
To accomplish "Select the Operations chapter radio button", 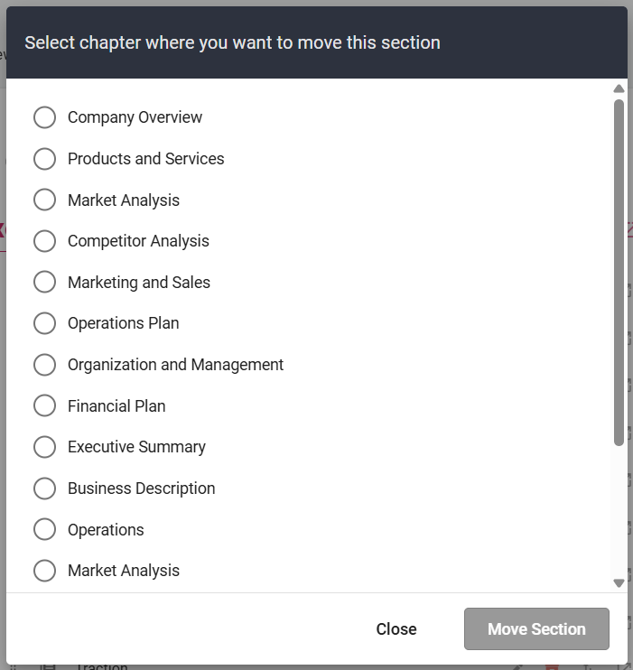I will pyautogui.click(x=44, y=530).
